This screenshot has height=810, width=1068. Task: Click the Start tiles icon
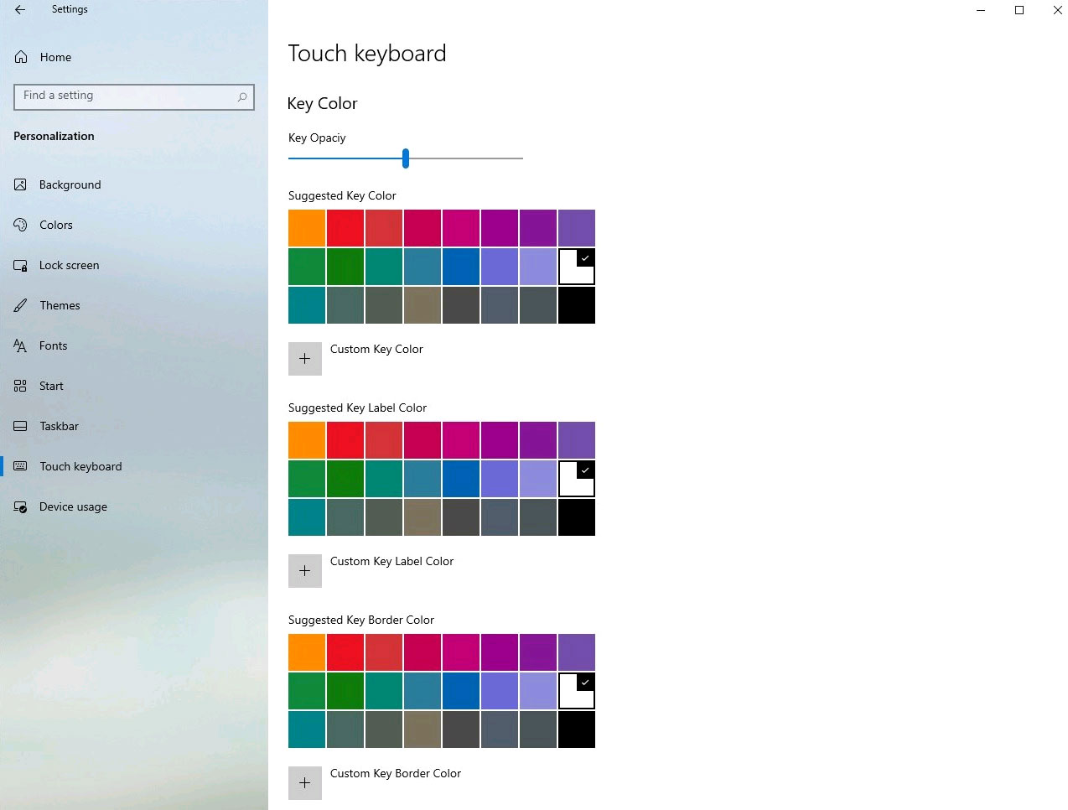click(21, 386)
